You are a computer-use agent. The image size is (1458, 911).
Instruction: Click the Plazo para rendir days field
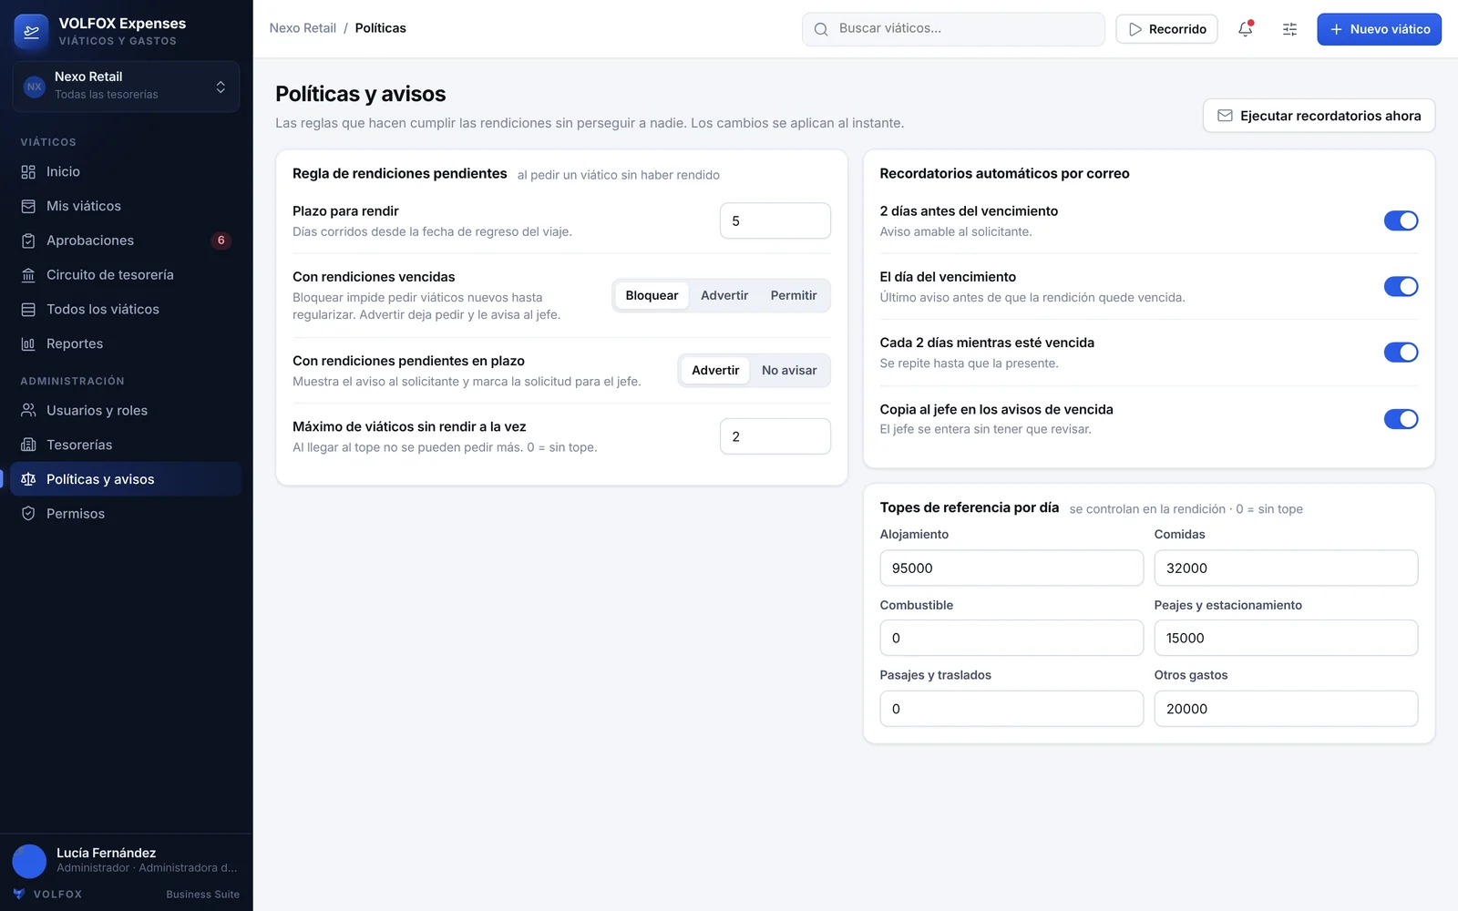click(775, 220)
